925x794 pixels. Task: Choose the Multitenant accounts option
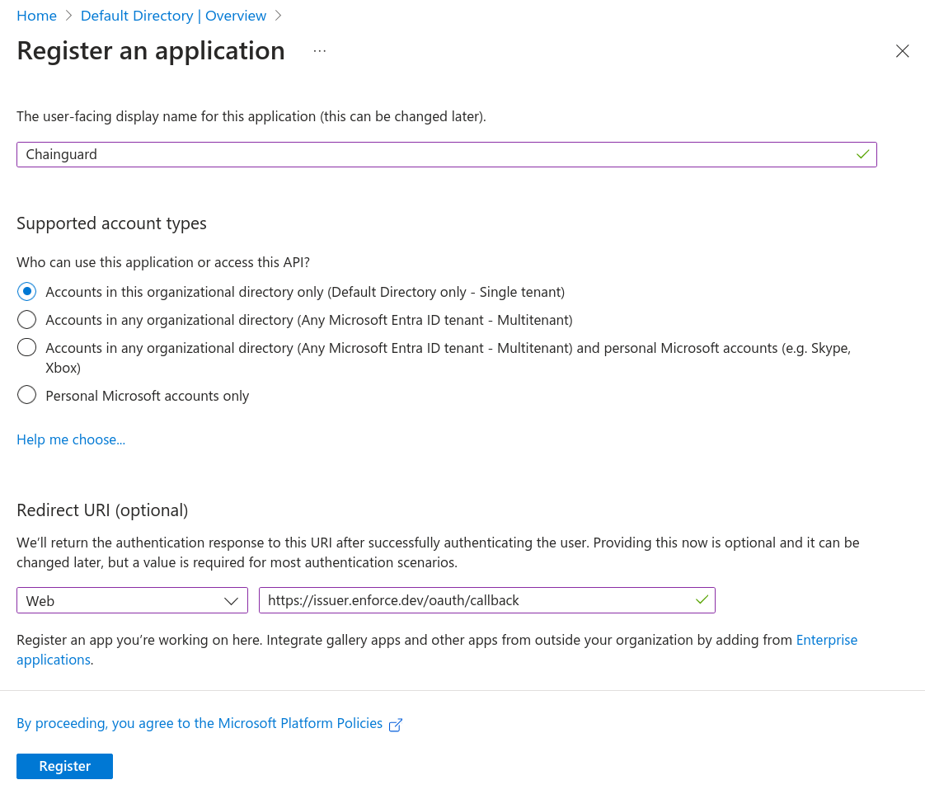(x=26, y=319)
